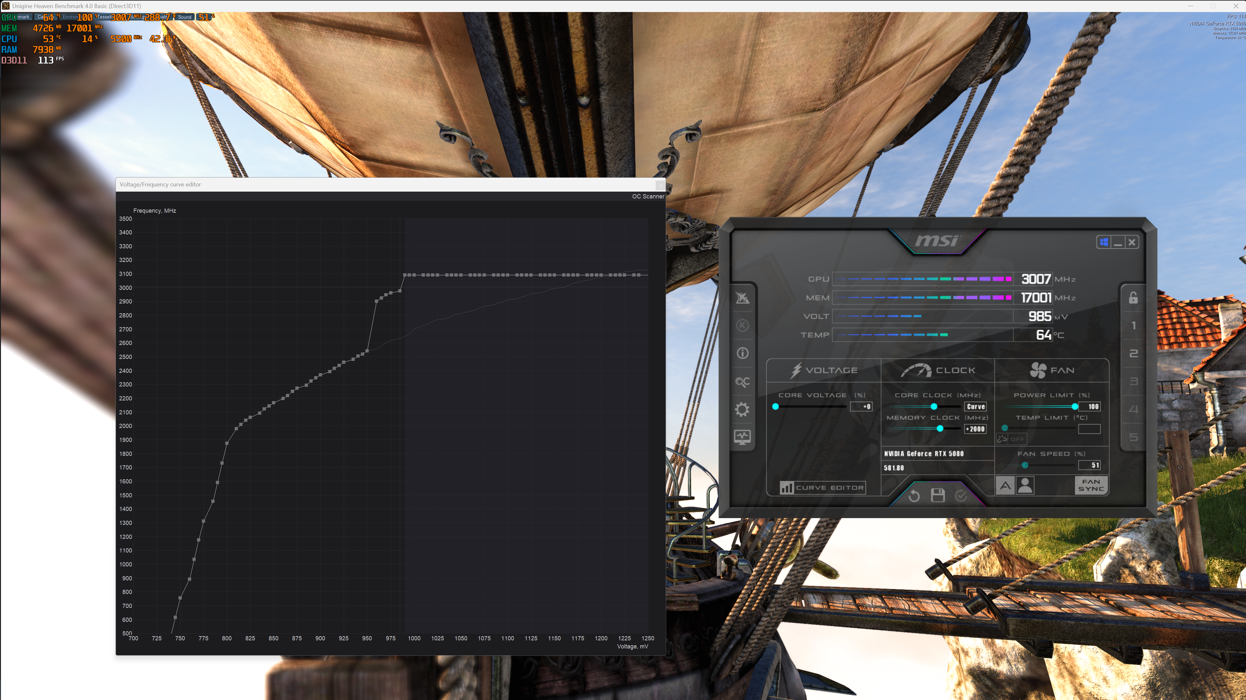This screenshot has width=1246, height=700.
Task: Close the Unigine Heaven Benchmark window
Action: click(x=1235, y=6)
